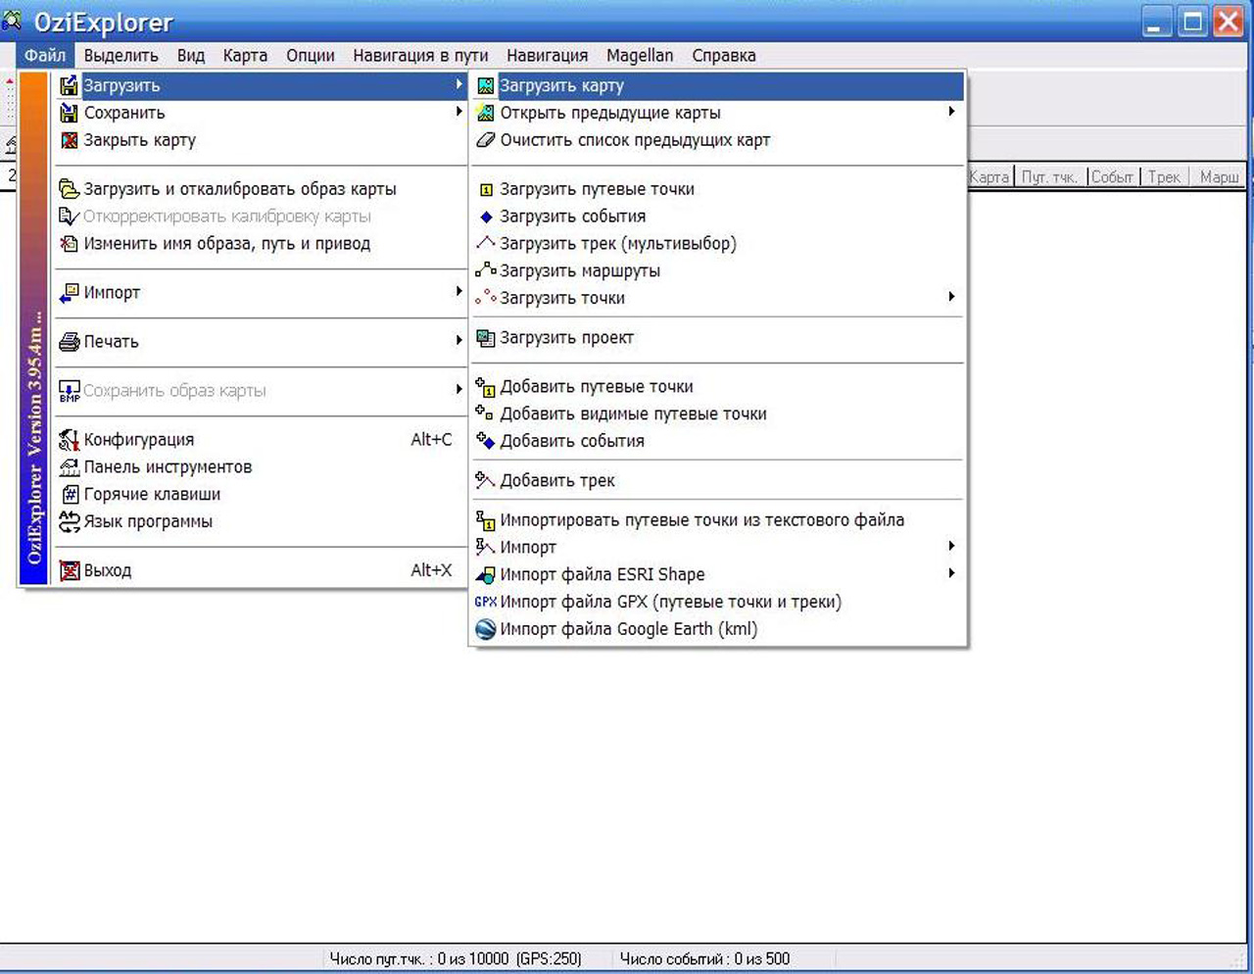
Task: Open the Навигация в пути menu
Action: (x=420, y=56)
